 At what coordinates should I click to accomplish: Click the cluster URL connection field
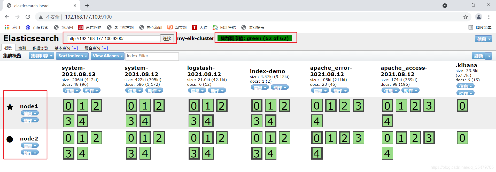pos(114,38)
